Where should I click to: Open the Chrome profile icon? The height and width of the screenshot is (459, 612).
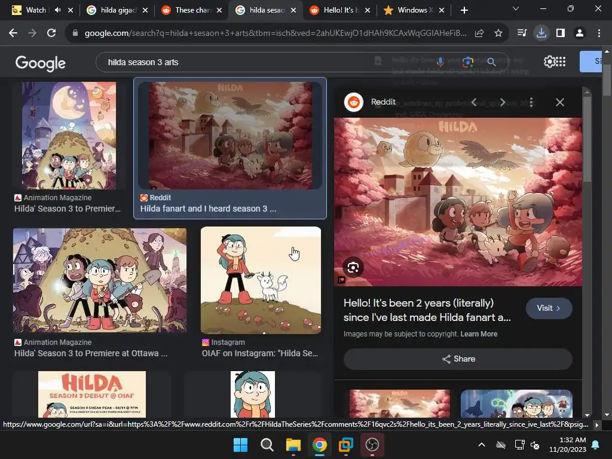point(580,33)
